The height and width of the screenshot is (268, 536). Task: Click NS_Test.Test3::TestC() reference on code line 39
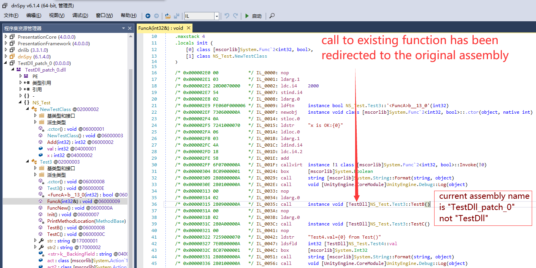coord(400,224)
